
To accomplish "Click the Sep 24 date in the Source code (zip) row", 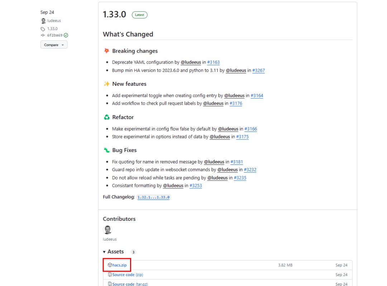I will (x=341, y=275).
